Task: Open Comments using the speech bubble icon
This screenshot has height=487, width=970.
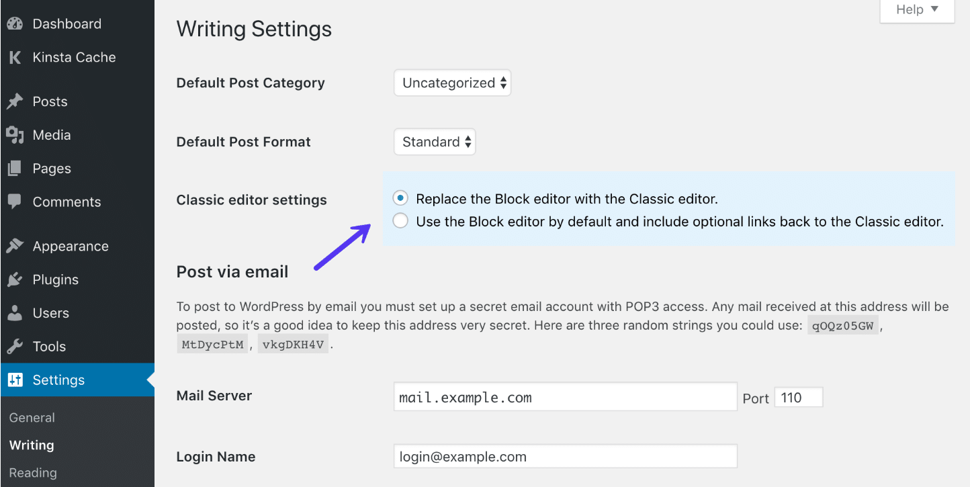Action: (x=15, y=202)
